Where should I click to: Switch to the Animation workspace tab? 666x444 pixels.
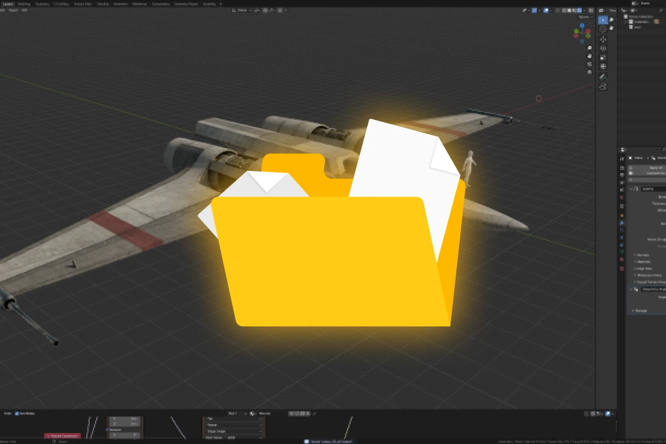tap(120, 4)
